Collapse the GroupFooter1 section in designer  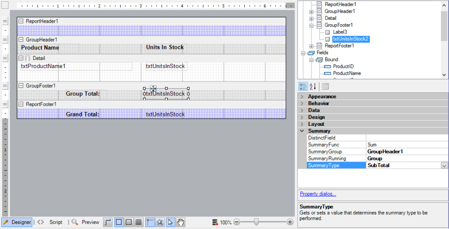point(21,86)
